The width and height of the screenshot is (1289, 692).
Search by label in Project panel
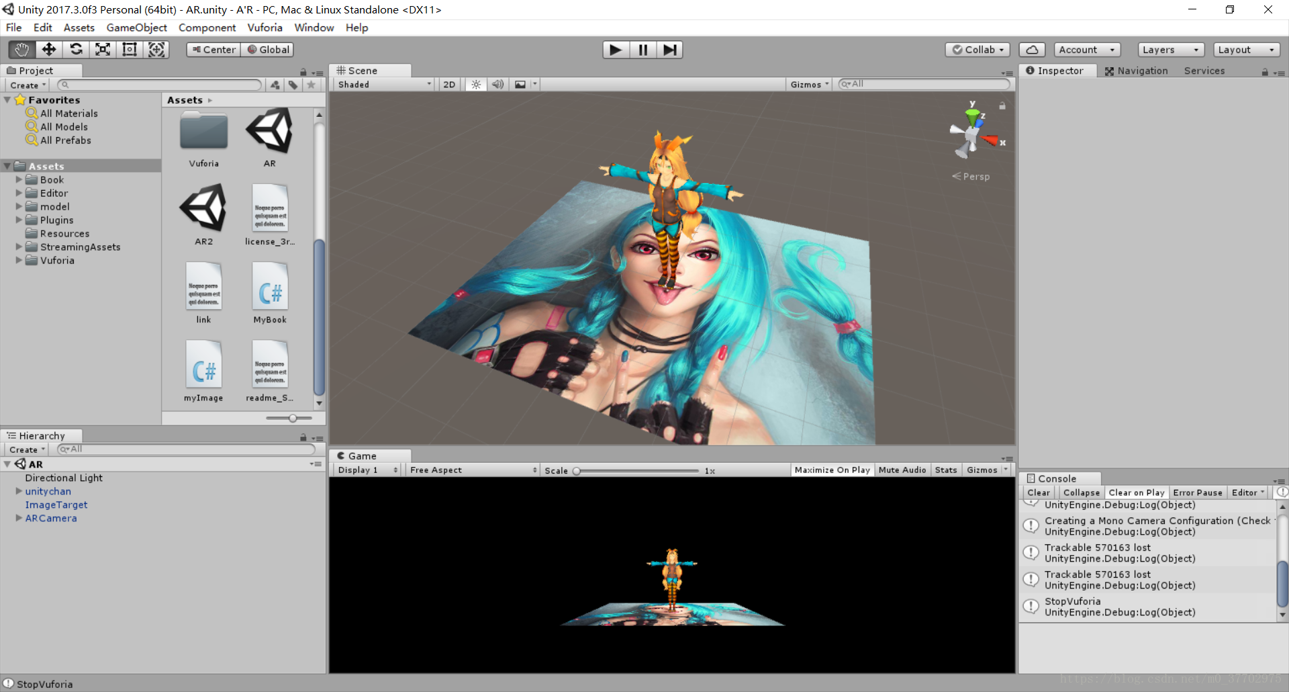(x=293, y=85)
